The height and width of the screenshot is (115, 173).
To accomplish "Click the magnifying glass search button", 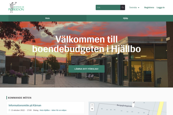I will click(x=123, y=7).
